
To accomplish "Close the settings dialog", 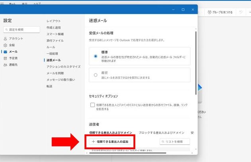I will 193,10.
